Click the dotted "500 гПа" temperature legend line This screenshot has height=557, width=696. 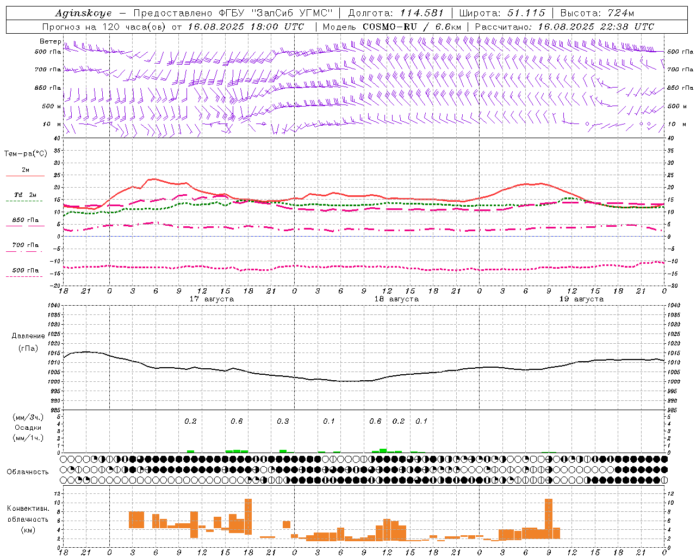(x=25, y=276)
